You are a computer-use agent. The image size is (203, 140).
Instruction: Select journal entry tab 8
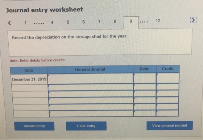tap(115, 21)
